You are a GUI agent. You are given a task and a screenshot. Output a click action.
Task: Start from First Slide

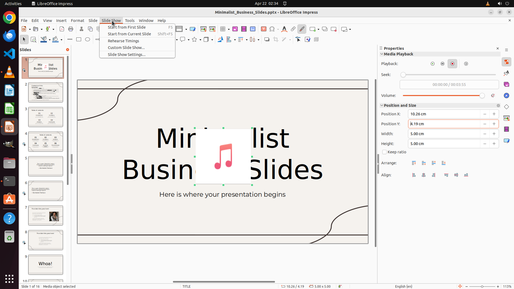pos(127,27)
